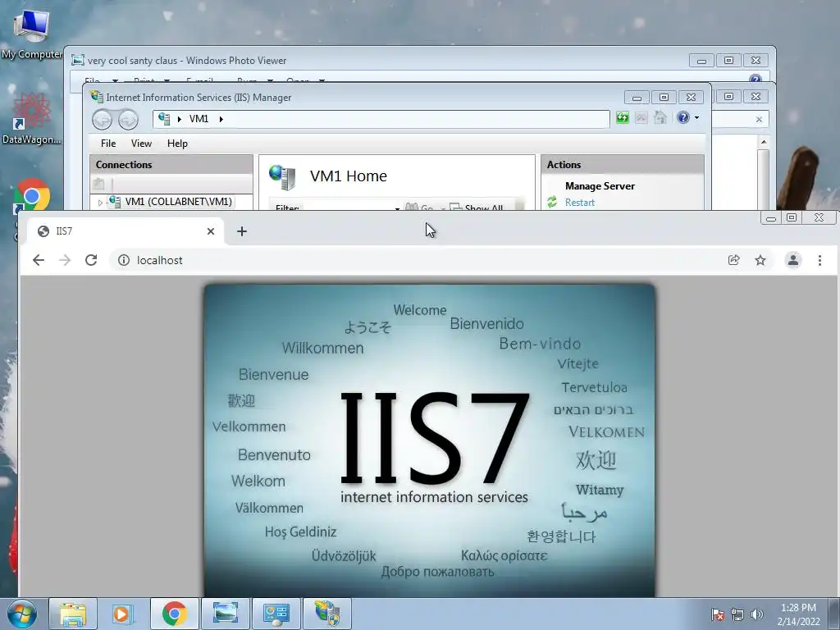This screenshot has width=840, height=630.
Task: Go forward in IIS Manager navigation
Action: tap(128, 120)
